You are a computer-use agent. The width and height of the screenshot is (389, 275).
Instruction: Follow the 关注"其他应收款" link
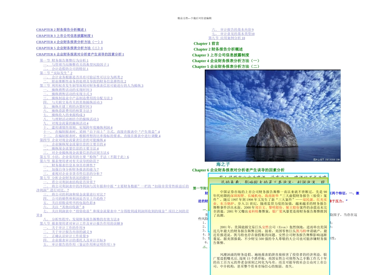64,207
